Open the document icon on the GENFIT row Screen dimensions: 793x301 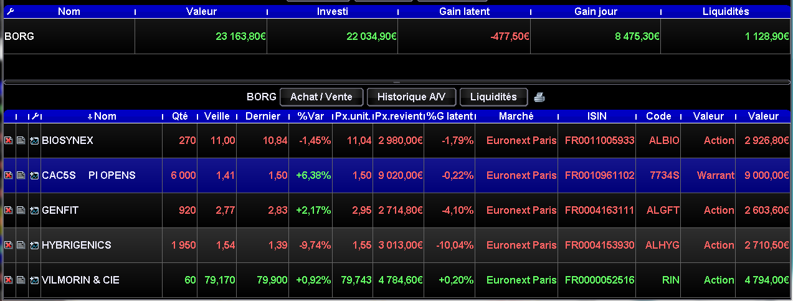pyautogui.click(x=21, y=211)
